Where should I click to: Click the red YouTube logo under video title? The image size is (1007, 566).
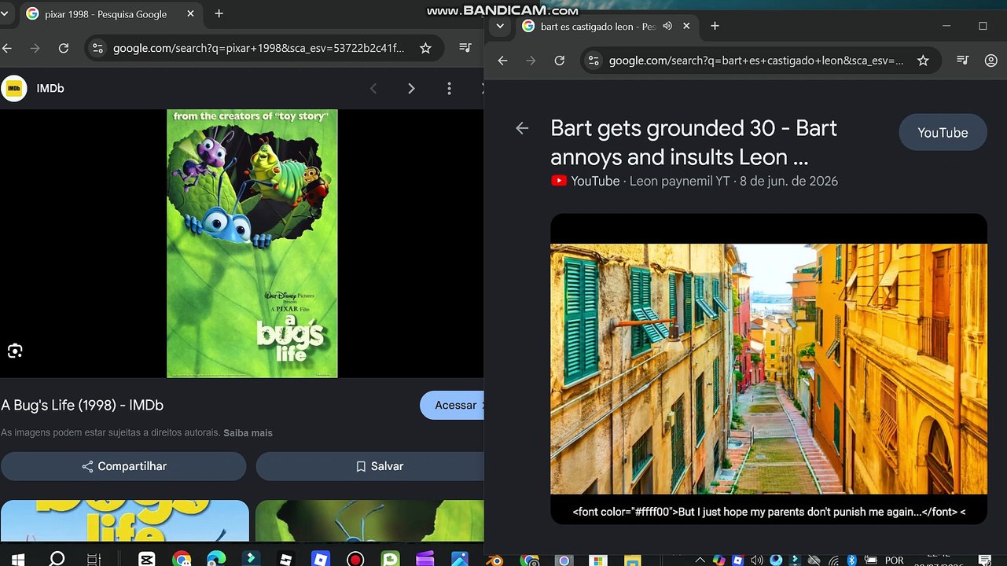(x=559, y=181)
